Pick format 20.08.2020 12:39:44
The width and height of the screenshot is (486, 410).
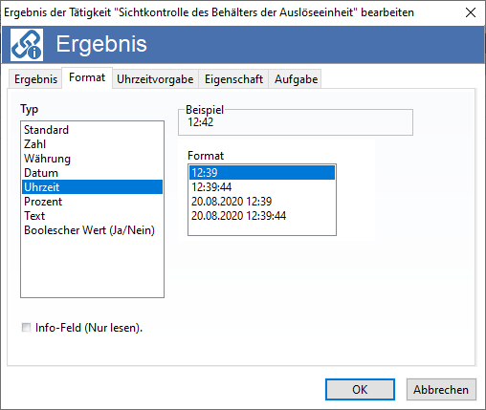262,216
